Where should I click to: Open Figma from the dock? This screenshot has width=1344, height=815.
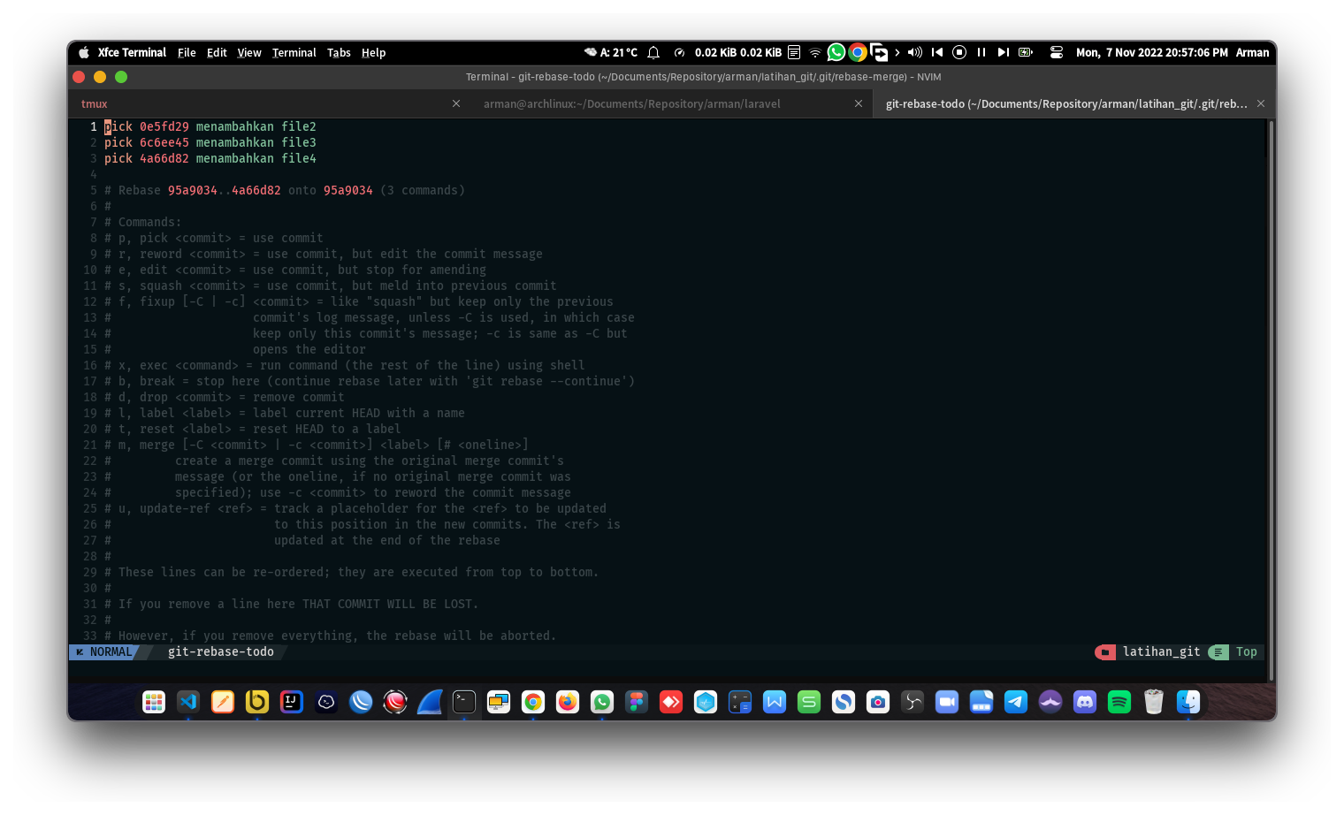636,702
